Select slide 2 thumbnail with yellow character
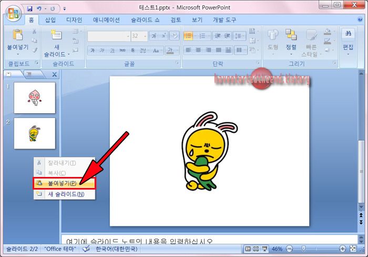 click(x=35, y=133)
